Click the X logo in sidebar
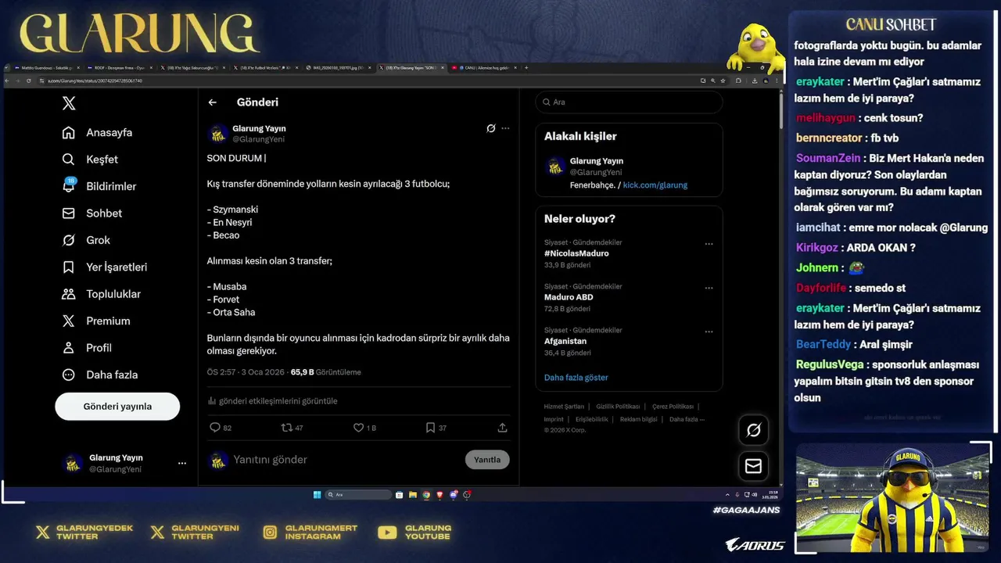This screenshot has width=1001, height=563. pyautogui.click(x=69, y=103)
